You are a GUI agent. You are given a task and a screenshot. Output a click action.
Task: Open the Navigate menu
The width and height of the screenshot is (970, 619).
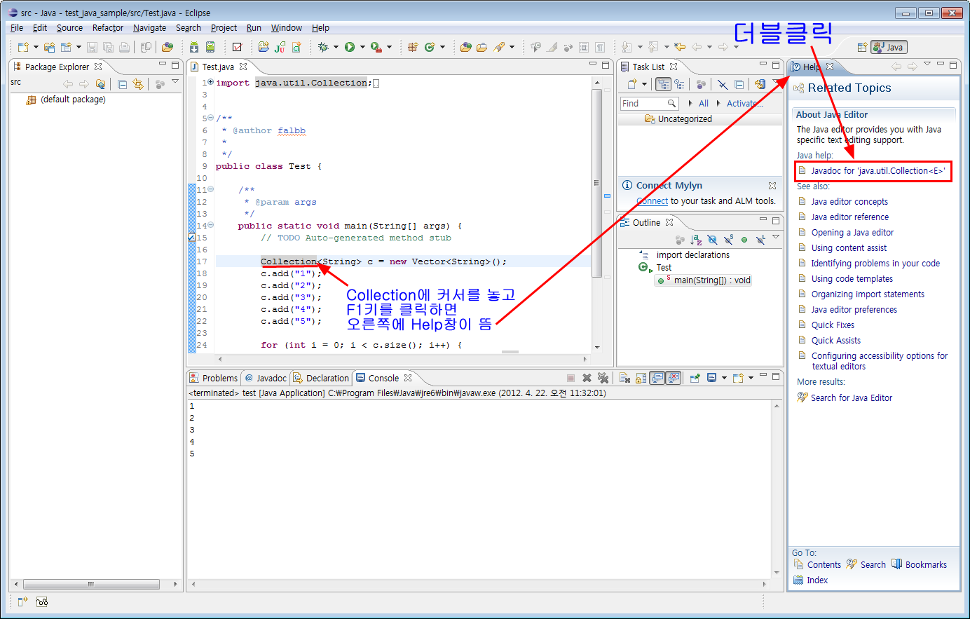149,28
